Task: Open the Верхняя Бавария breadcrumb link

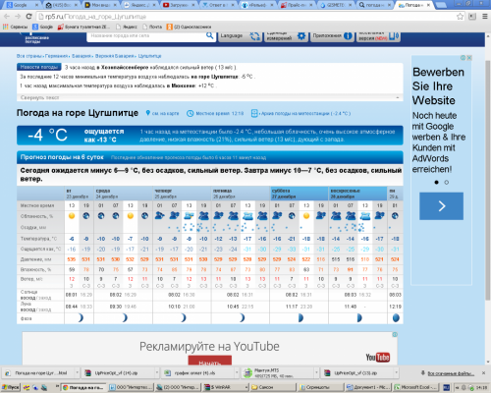Action: click(115, 56)
